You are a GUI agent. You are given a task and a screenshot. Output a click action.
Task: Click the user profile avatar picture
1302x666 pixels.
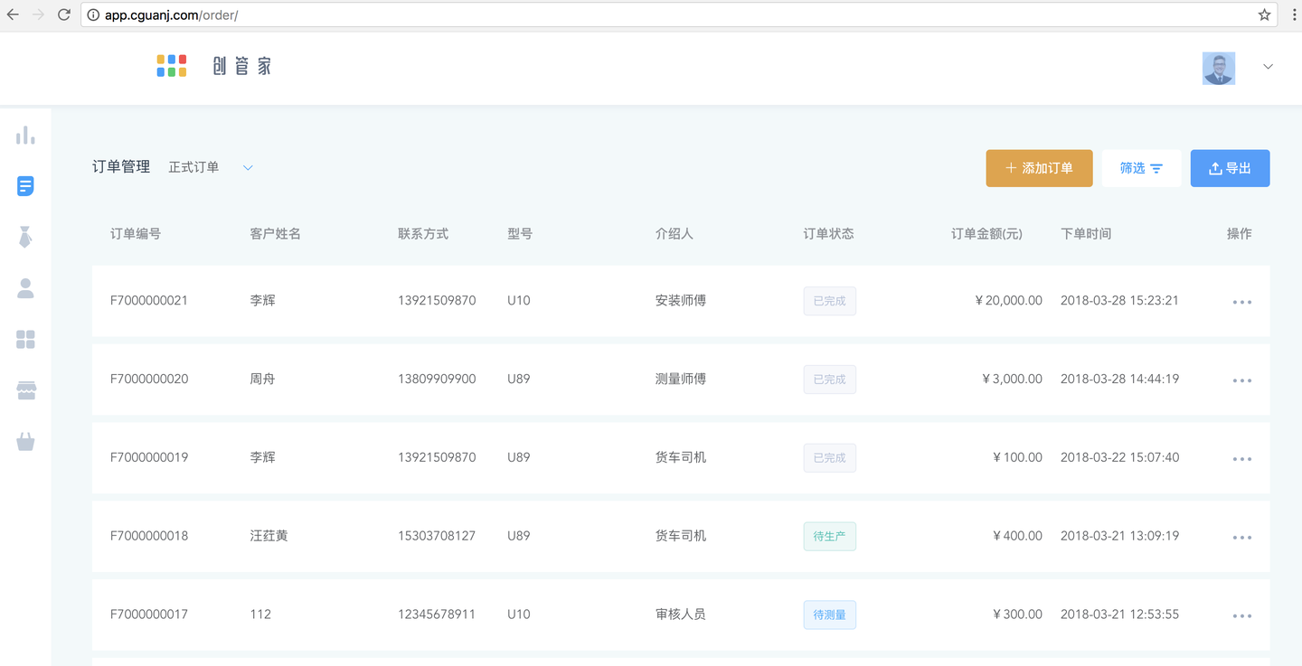[x=1218, y=68]
